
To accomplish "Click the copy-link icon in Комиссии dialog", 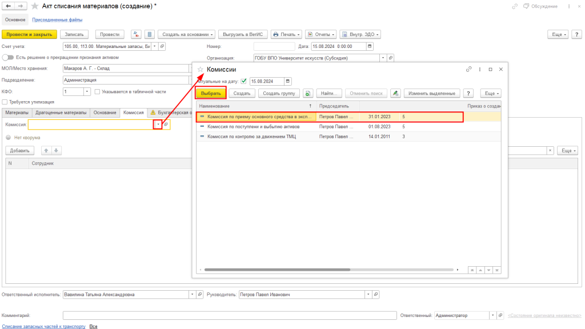I will pos(469,69).
